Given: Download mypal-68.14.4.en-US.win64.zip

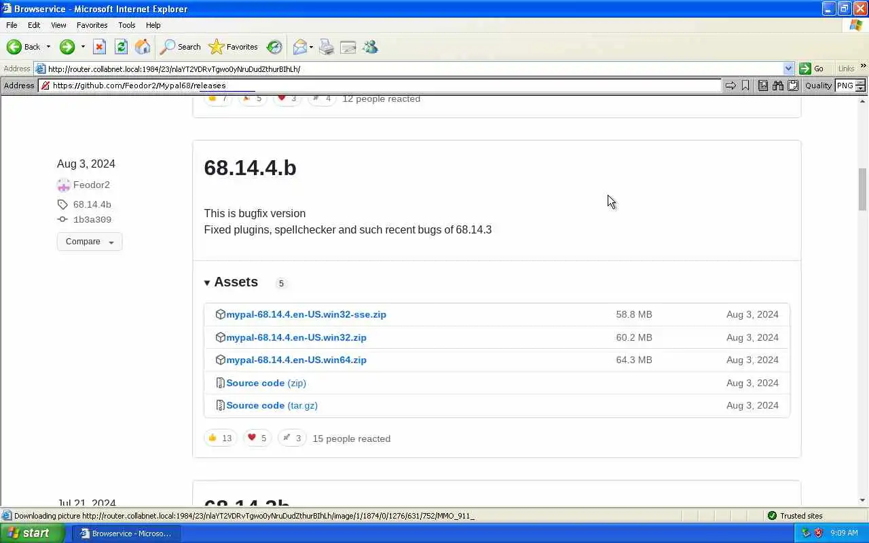Looking at the screenshot, I should click(x=296, y=360).
